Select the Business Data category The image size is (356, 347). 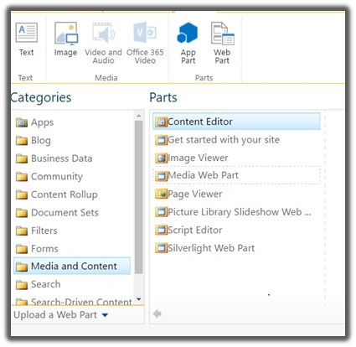point(54,158)
